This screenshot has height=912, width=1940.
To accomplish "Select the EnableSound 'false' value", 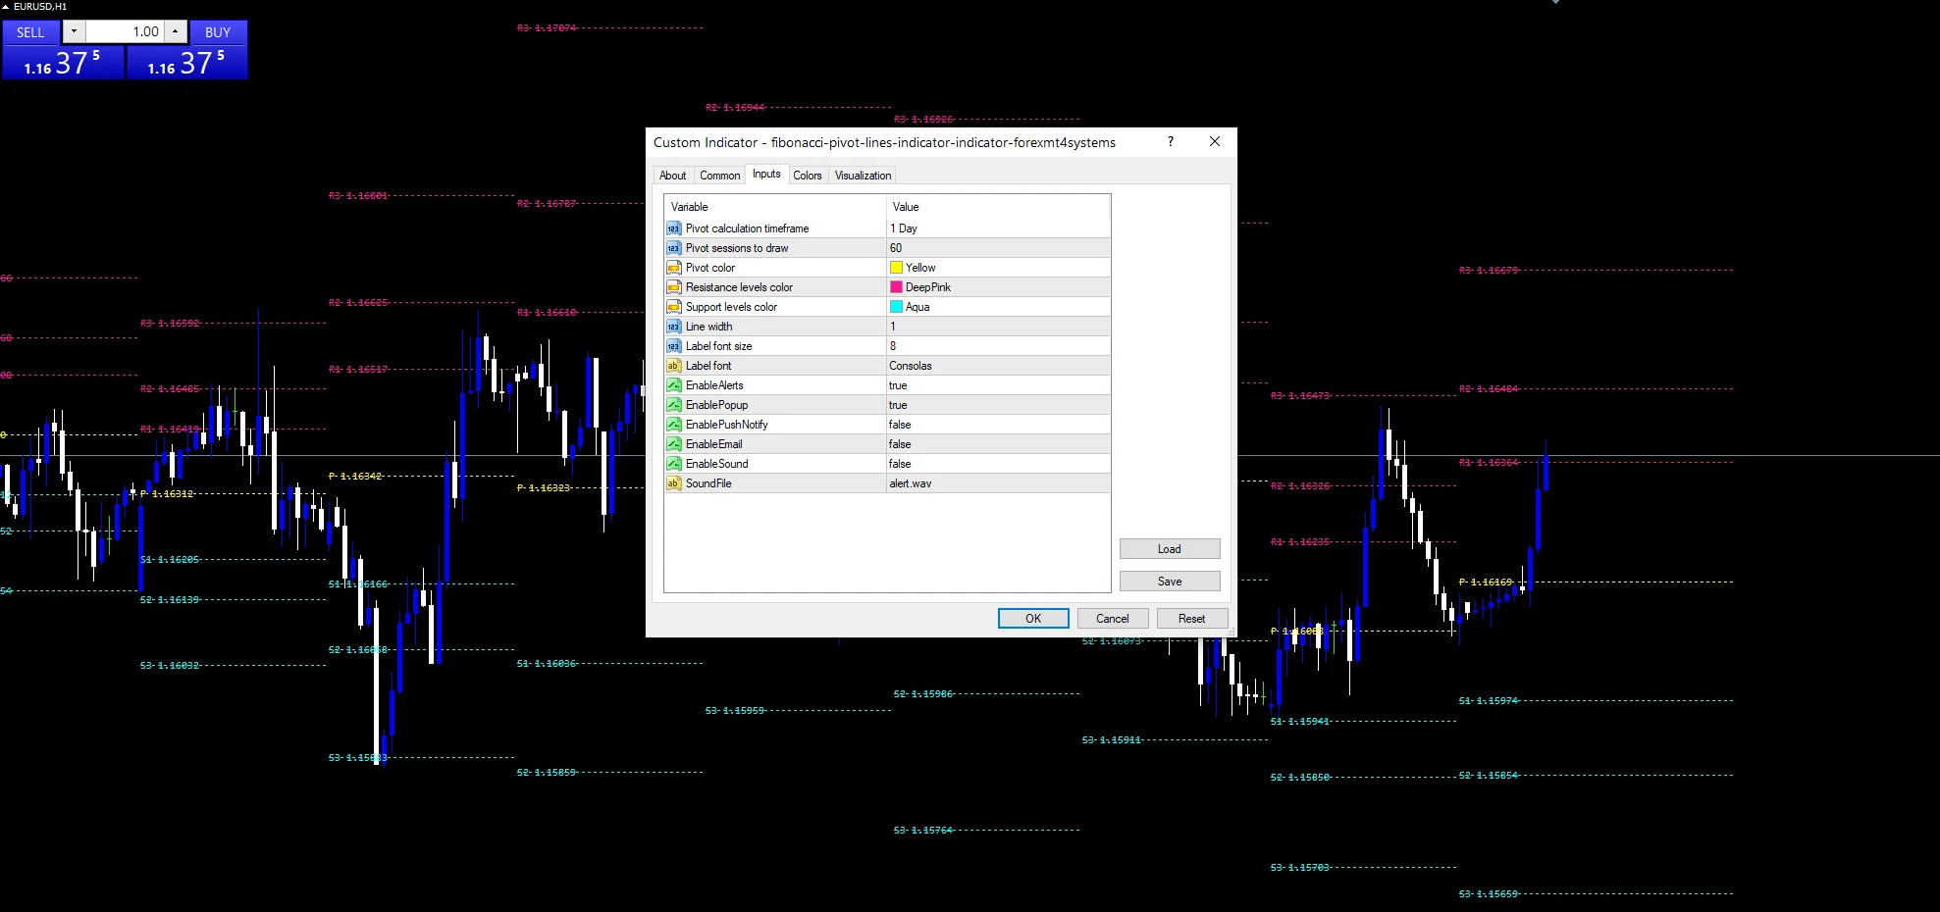I will [900, 464].
